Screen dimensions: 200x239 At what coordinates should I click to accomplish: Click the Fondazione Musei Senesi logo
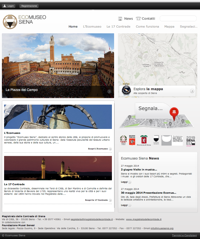(172, 140)
